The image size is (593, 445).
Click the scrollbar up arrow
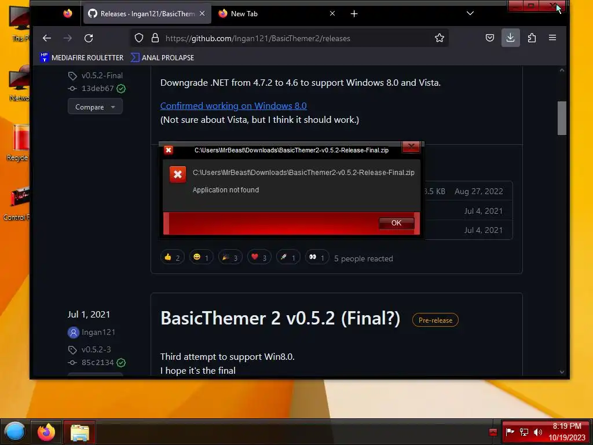[562, 70]
